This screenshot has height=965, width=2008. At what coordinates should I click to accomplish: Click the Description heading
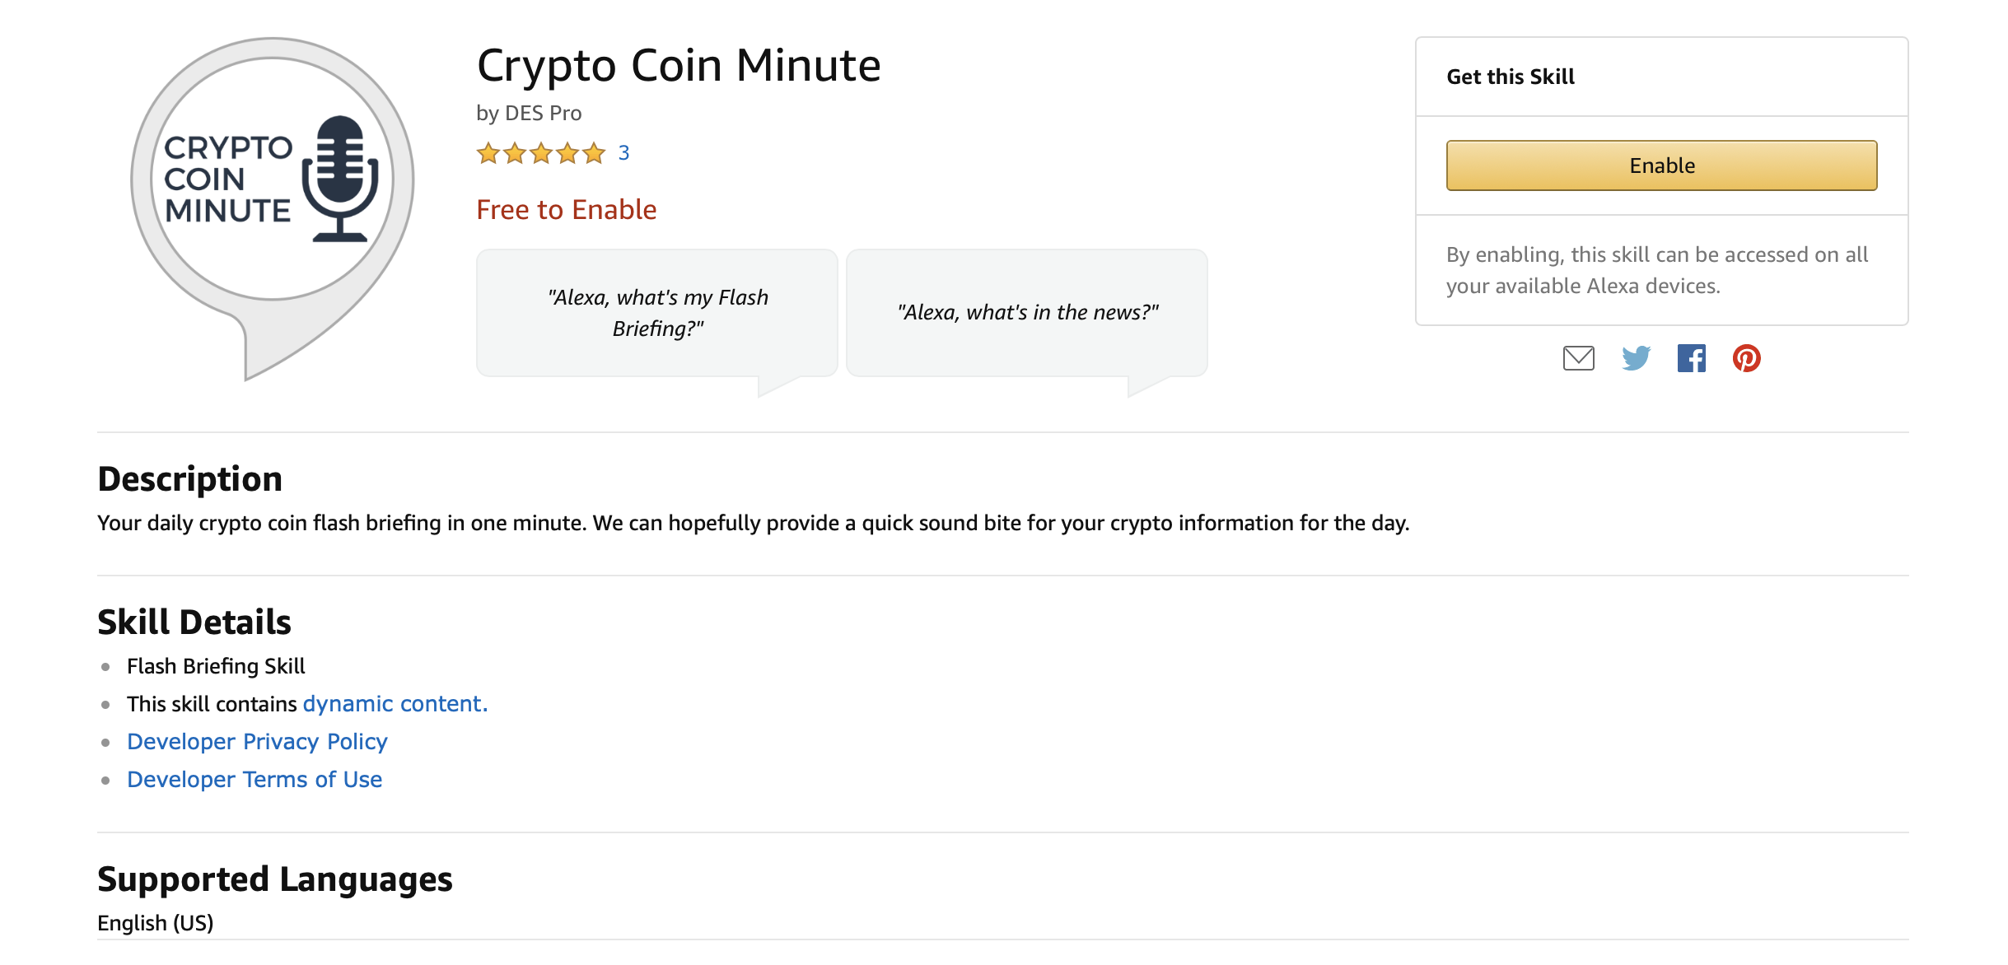point(189,478)
